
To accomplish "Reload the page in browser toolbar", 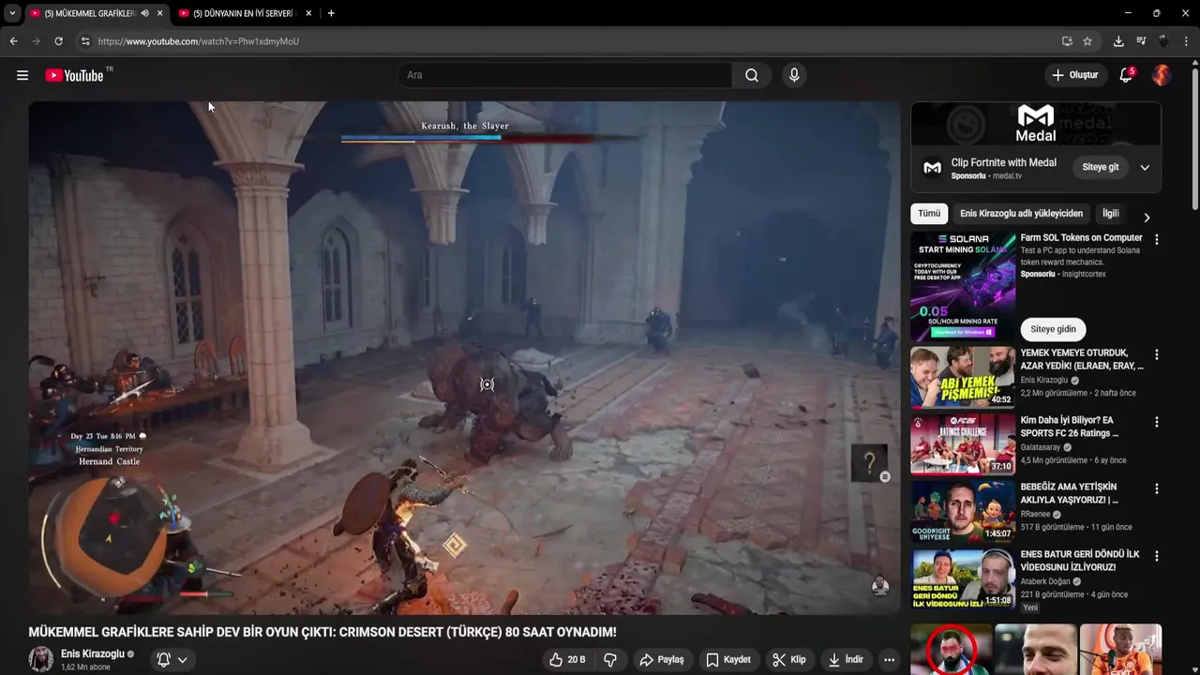I will [x=58, y=41].
